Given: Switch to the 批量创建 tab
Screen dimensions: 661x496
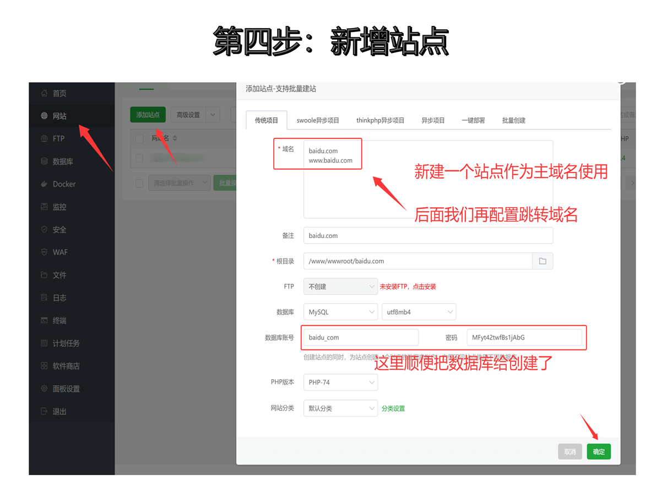Looking at the screenshot, I should tap(513, 120).
